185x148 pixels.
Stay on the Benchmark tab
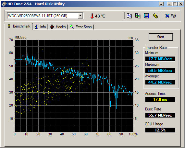pyautogui.click(x=19, y=26)
